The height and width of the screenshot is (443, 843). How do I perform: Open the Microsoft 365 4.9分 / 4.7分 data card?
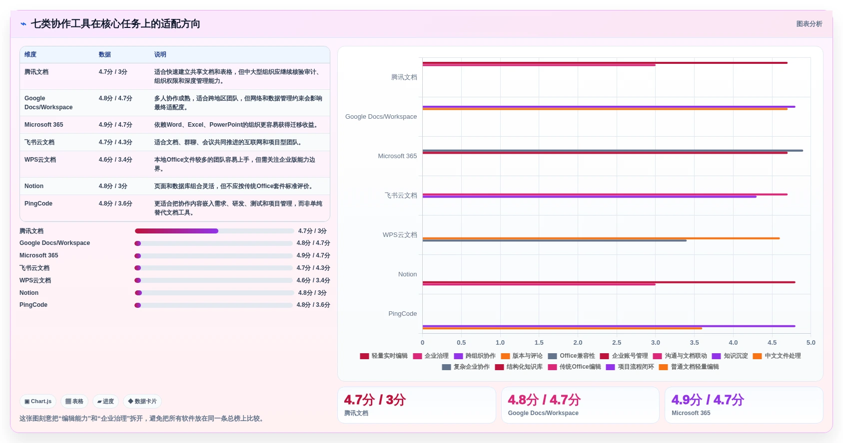point(744,405)
